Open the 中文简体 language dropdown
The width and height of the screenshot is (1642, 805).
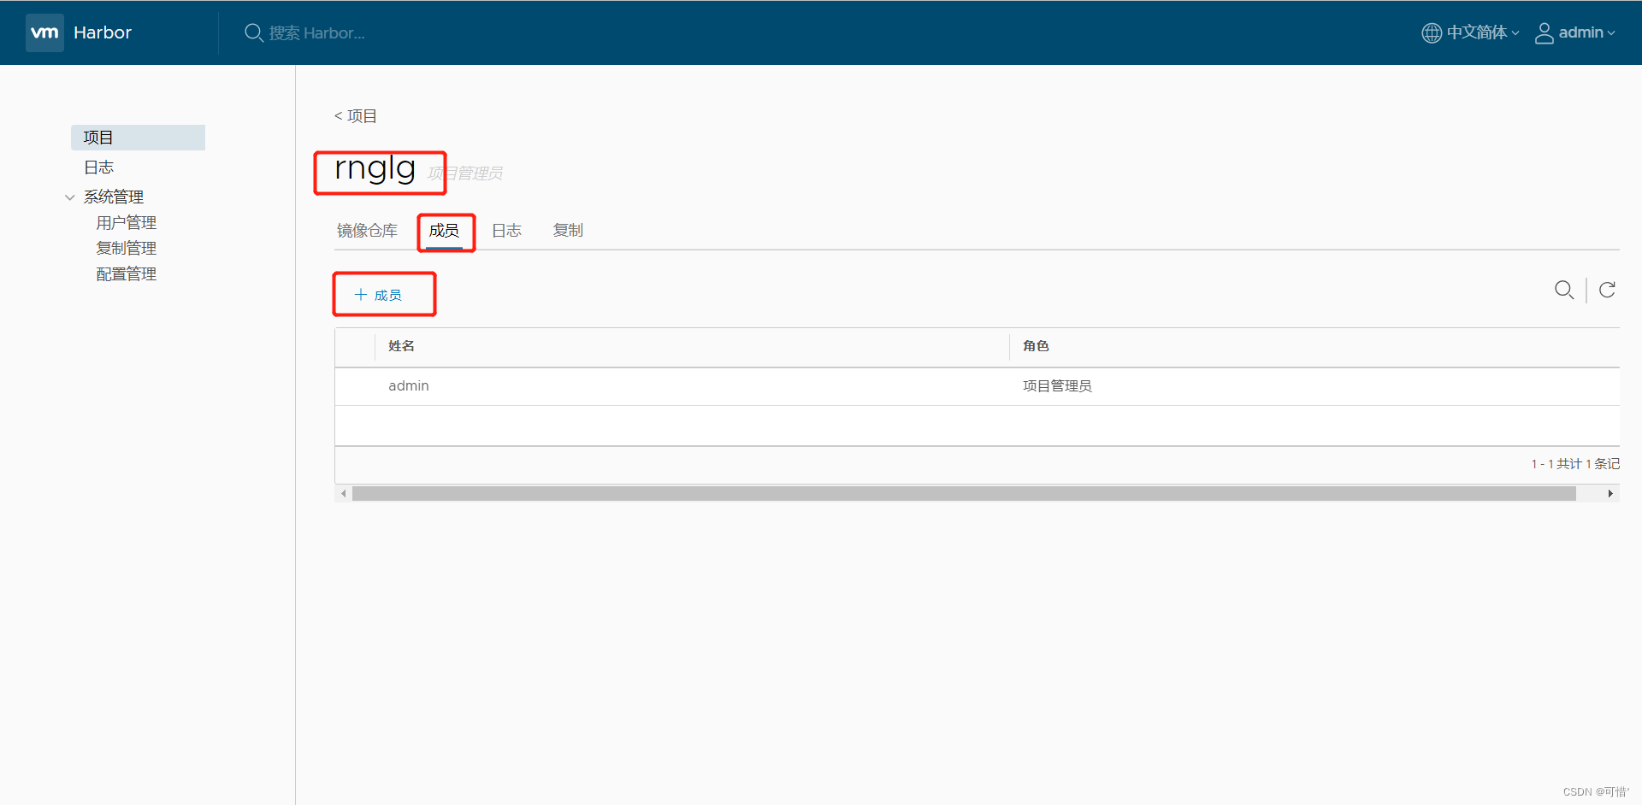tap(1482, 32)
